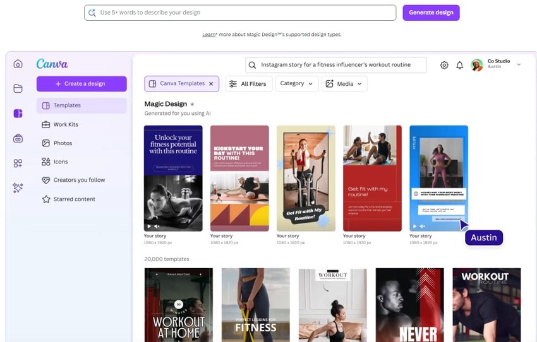The width and height of the screenshot is (537, 342).
Task: Open Templates in the sidebar
Action: (81, 105)
